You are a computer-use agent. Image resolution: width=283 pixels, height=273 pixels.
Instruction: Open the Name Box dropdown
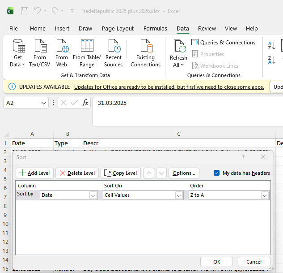tap(44, 103)
